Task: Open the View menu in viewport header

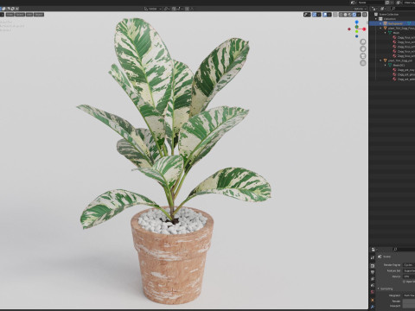Action: [10, 15]
